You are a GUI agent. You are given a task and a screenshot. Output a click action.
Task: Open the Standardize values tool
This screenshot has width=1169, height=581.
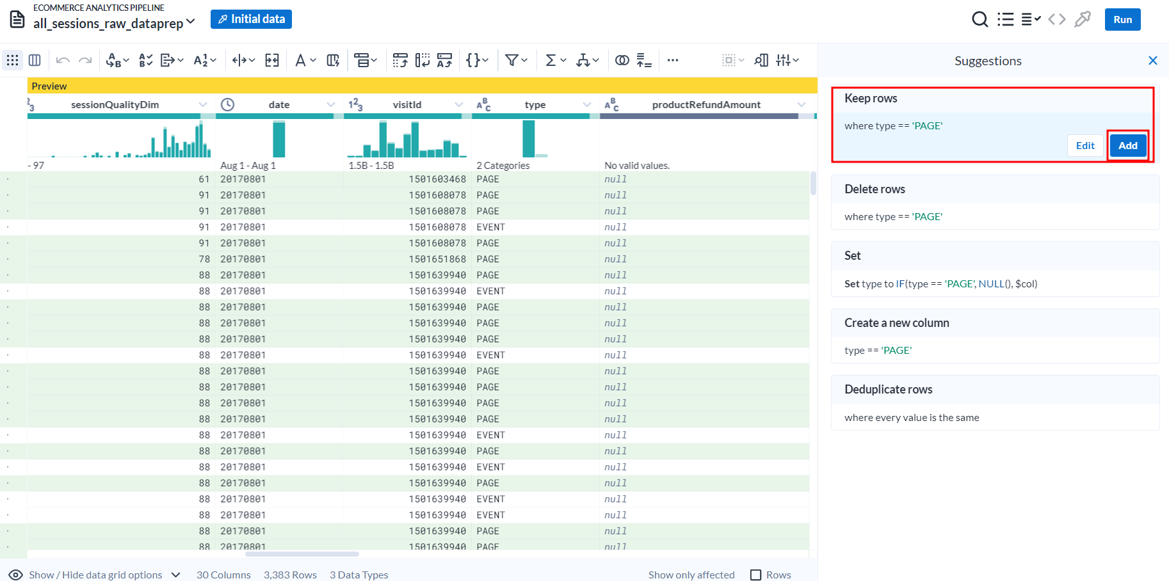coord(146,60)
